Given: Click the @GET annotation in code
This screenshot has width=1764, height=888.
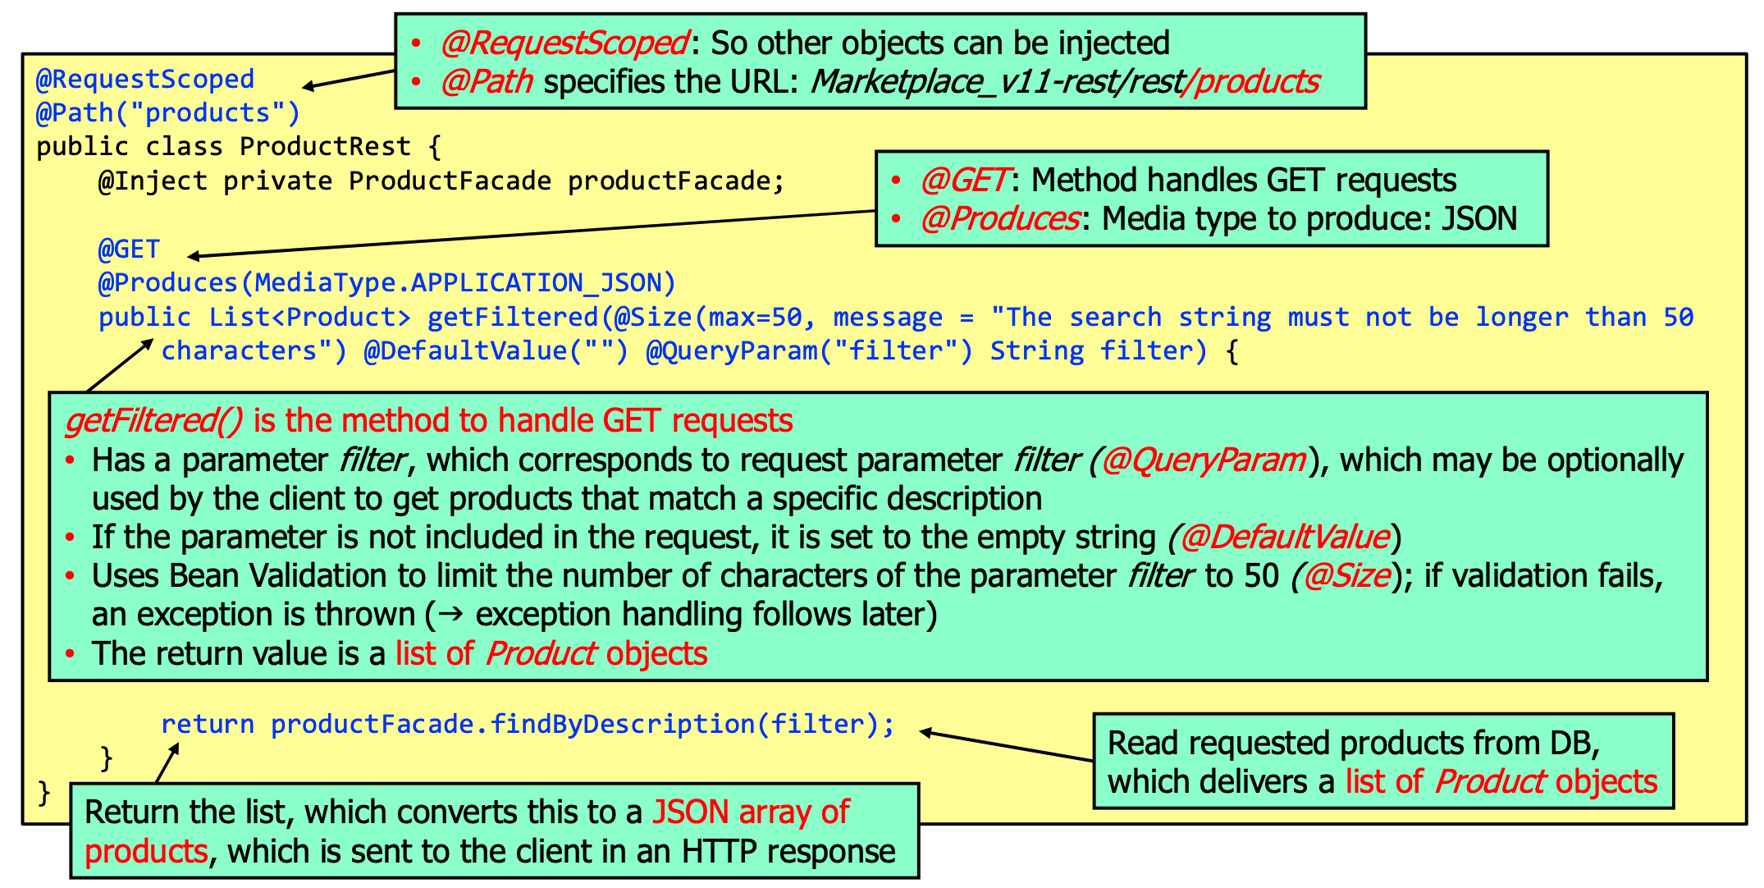Looking at the screenshot, I should (129, 249).
